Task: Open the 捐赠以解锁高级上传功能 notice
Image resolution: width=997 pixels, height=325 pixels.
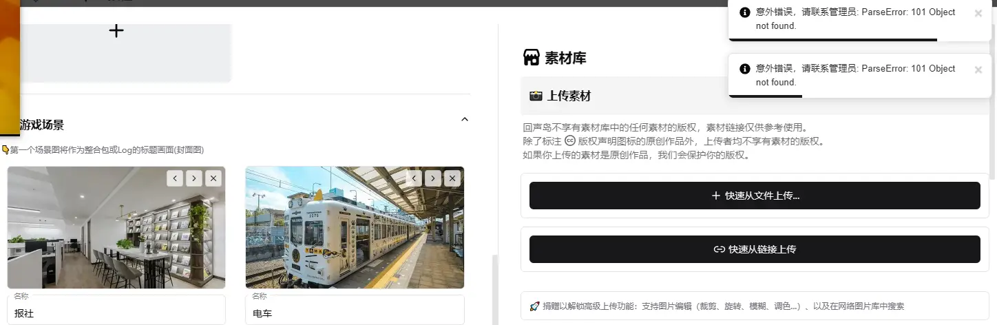Action: (x=755, y=306)
